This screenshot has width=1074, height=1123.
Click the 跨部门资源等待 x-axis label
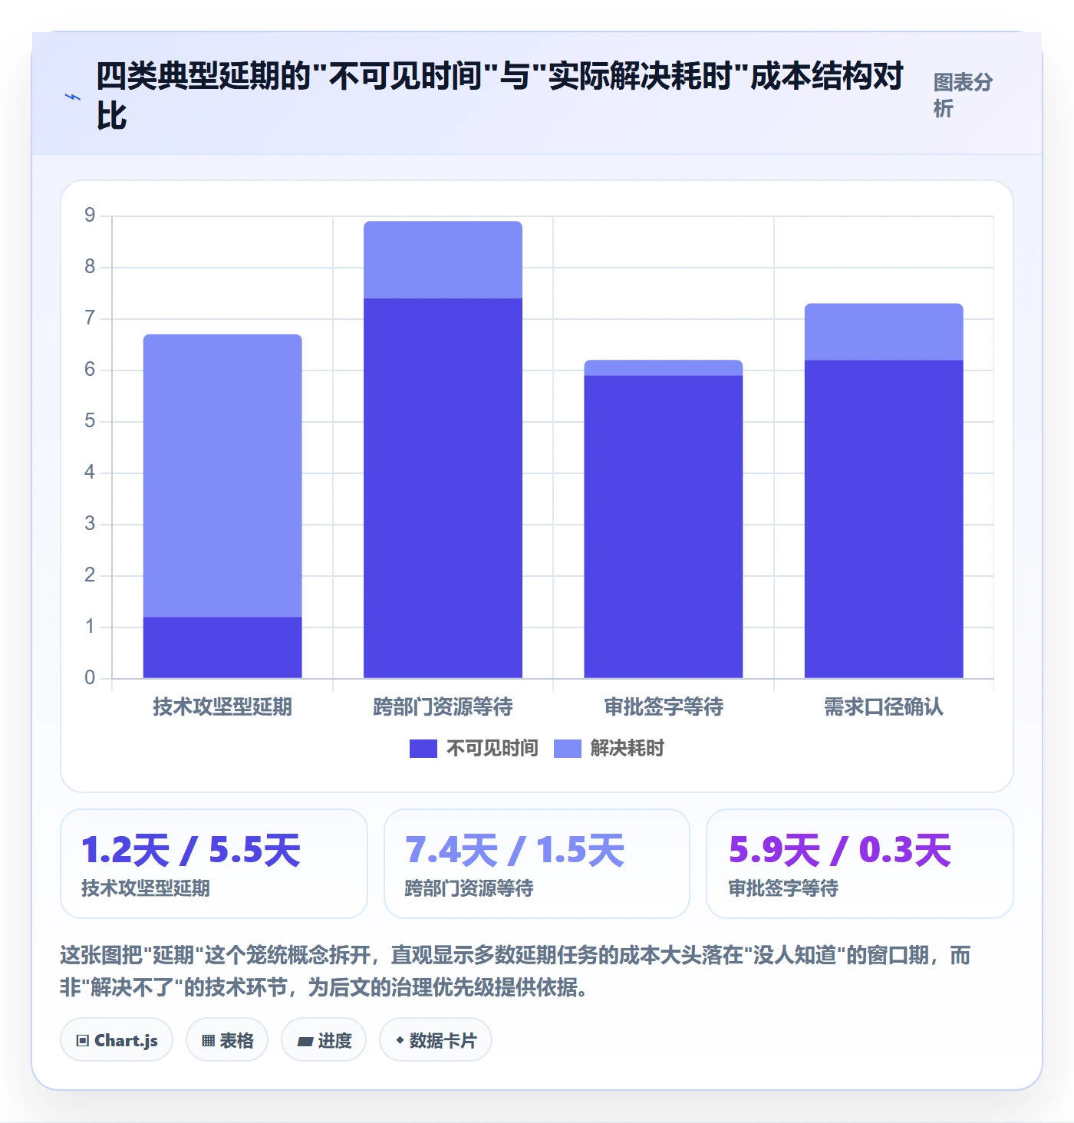point(443,706)
